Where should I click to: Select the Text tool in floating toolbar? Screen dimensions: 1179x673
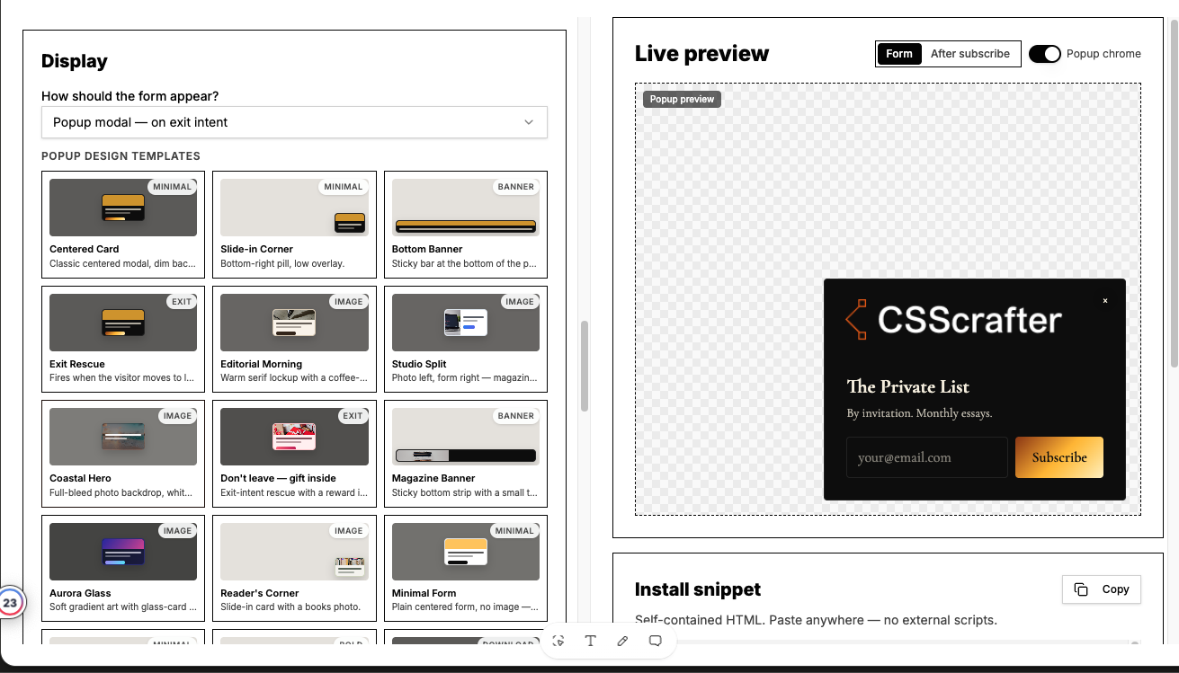(x=591, y=641)
